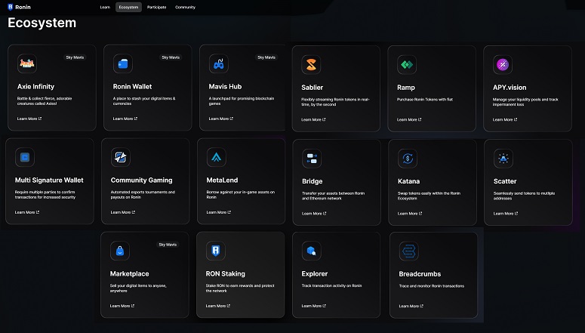Select the Explorer card title
Image resolution: width=585 pixels, height=333 pixels.
coord(315,274)
